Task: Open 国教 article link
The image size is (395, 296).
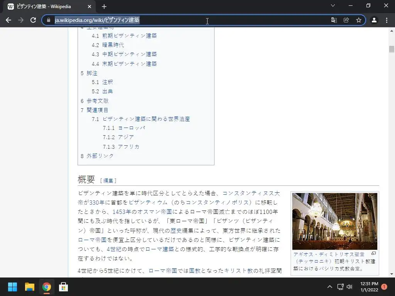Action: 194,271
